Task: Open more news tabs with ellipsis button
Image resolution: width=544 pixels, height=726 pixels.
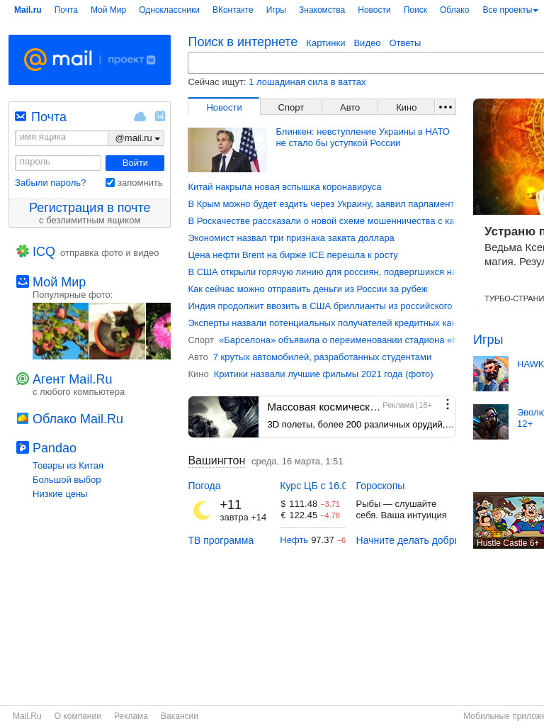Action: coord(446,107)
